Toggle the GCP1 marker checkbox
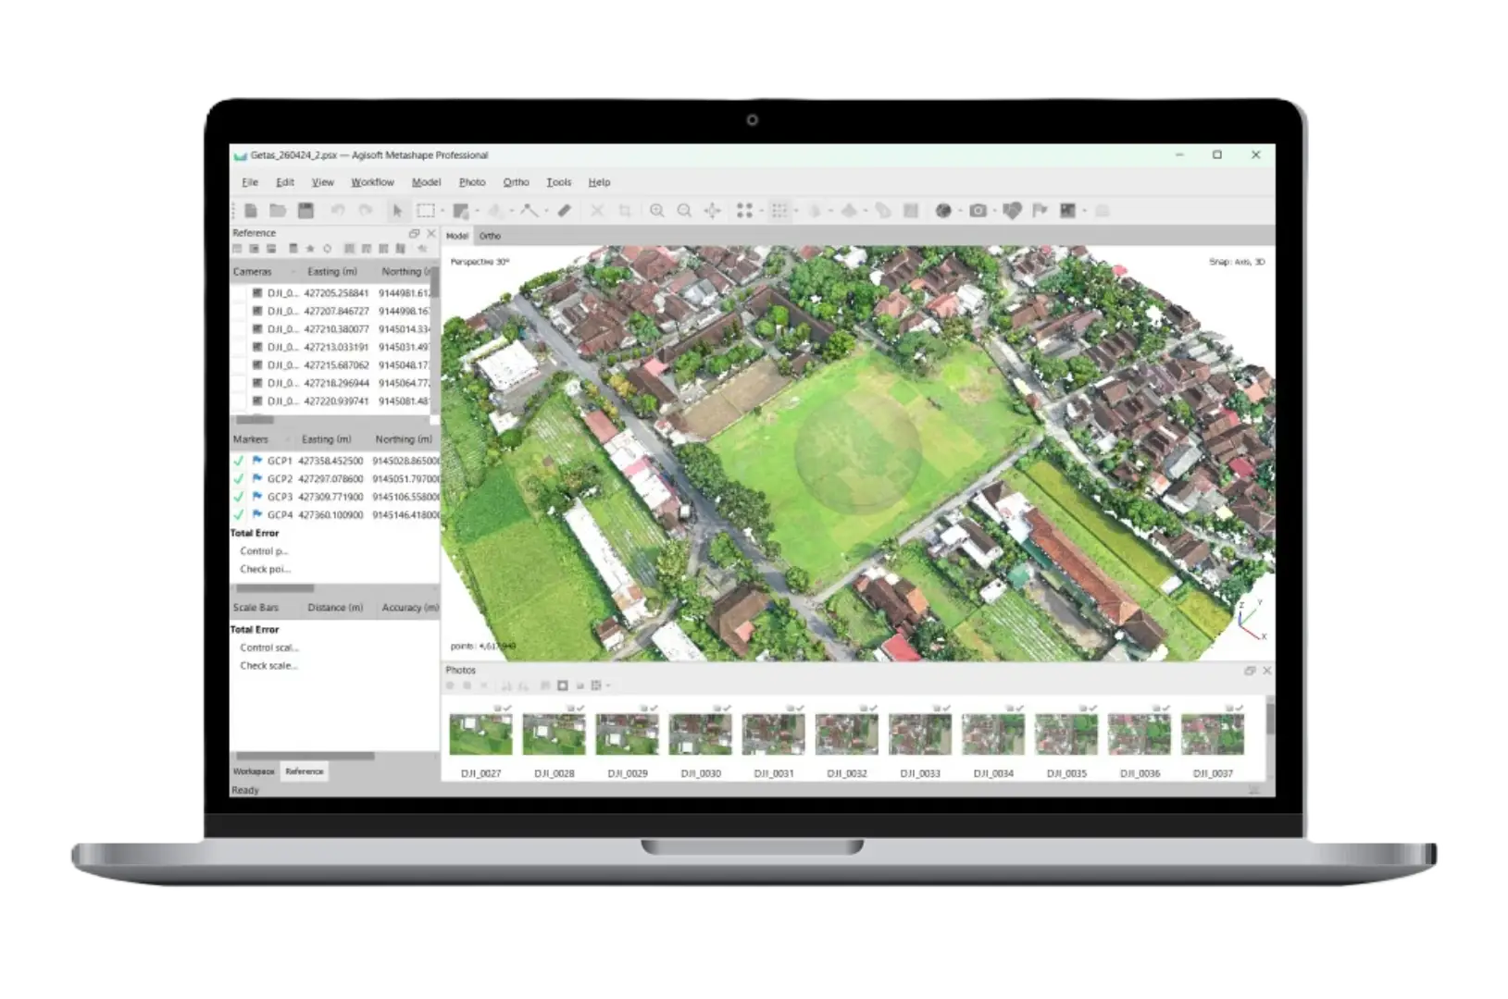Viewport: 1508px width, 999px height. coord(239,461)
